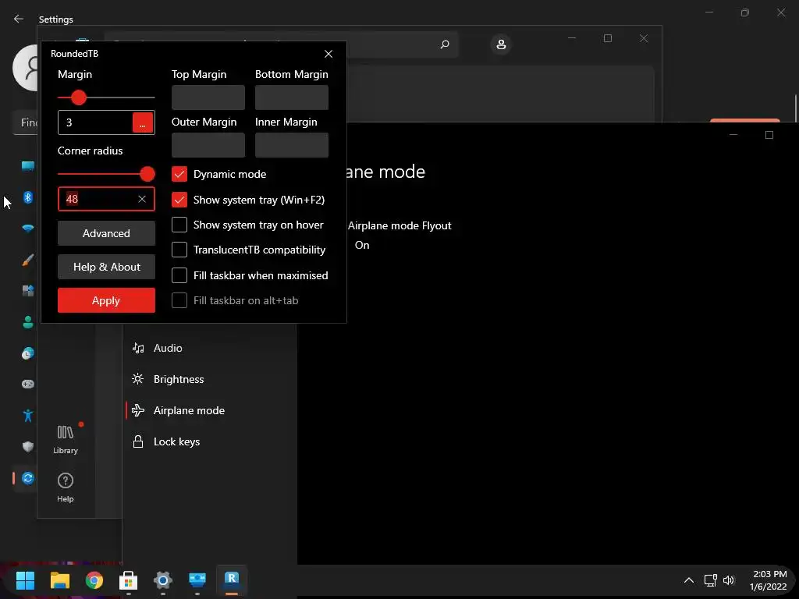
Task: Click the Audio music note icon
Action: point(137,348)
